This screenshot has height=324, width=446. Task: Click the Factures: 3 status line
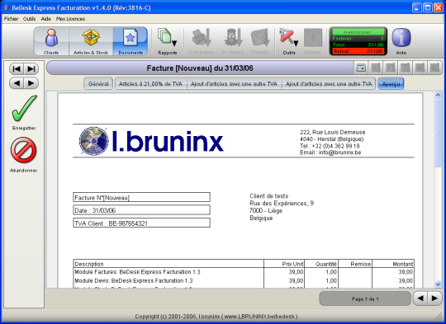[x=358, y=38]
